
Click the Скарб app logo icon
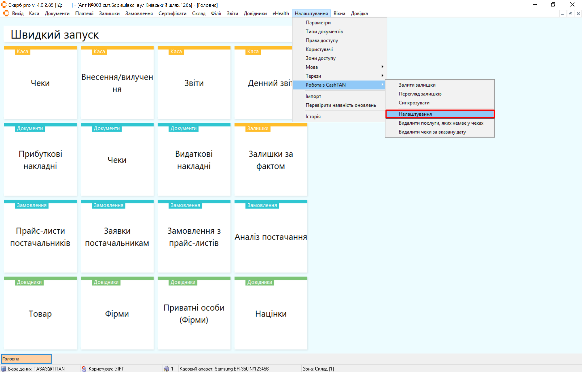pos(4,5)
